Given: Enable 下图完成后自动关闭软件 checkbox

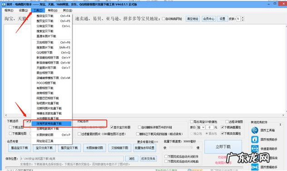Looking at the screenshot, I should point(166,156).
